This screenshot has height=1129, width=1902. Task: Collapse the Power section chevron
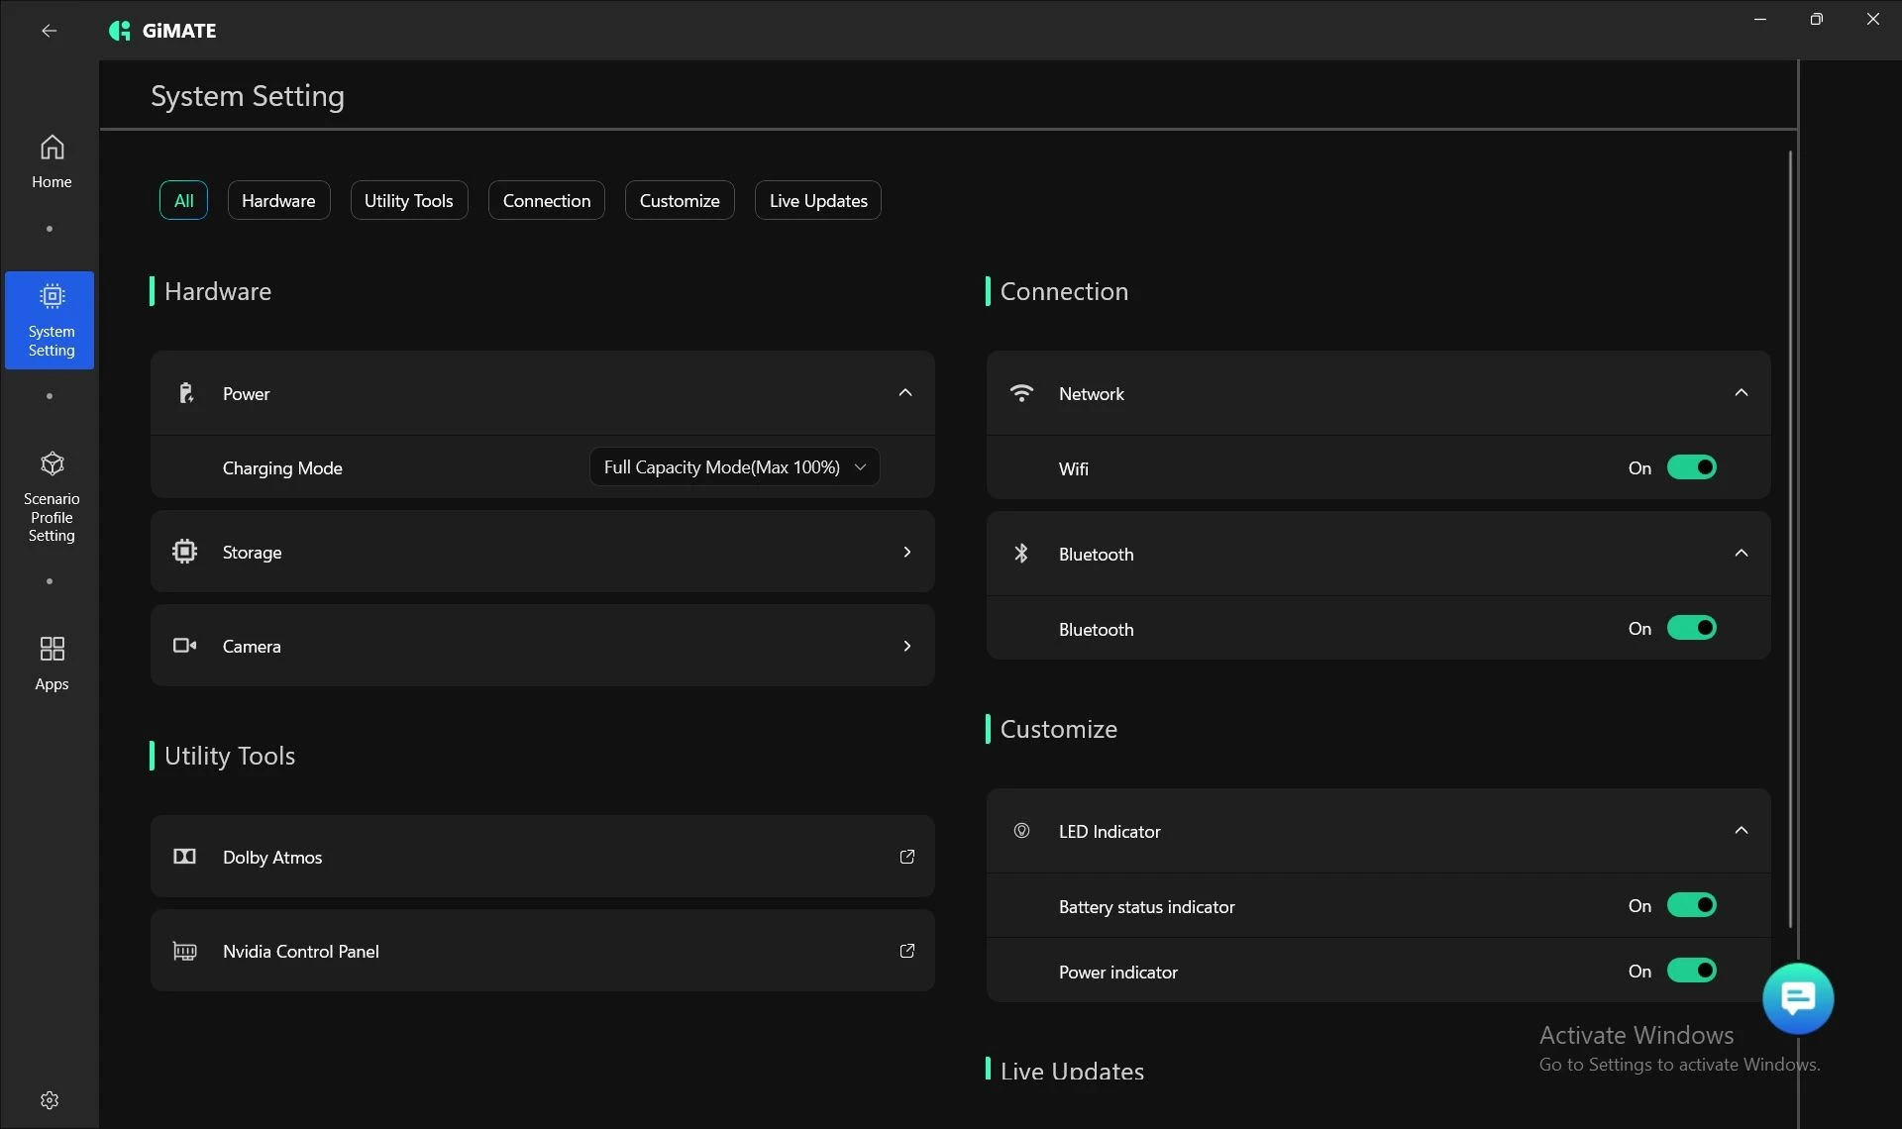904,393
